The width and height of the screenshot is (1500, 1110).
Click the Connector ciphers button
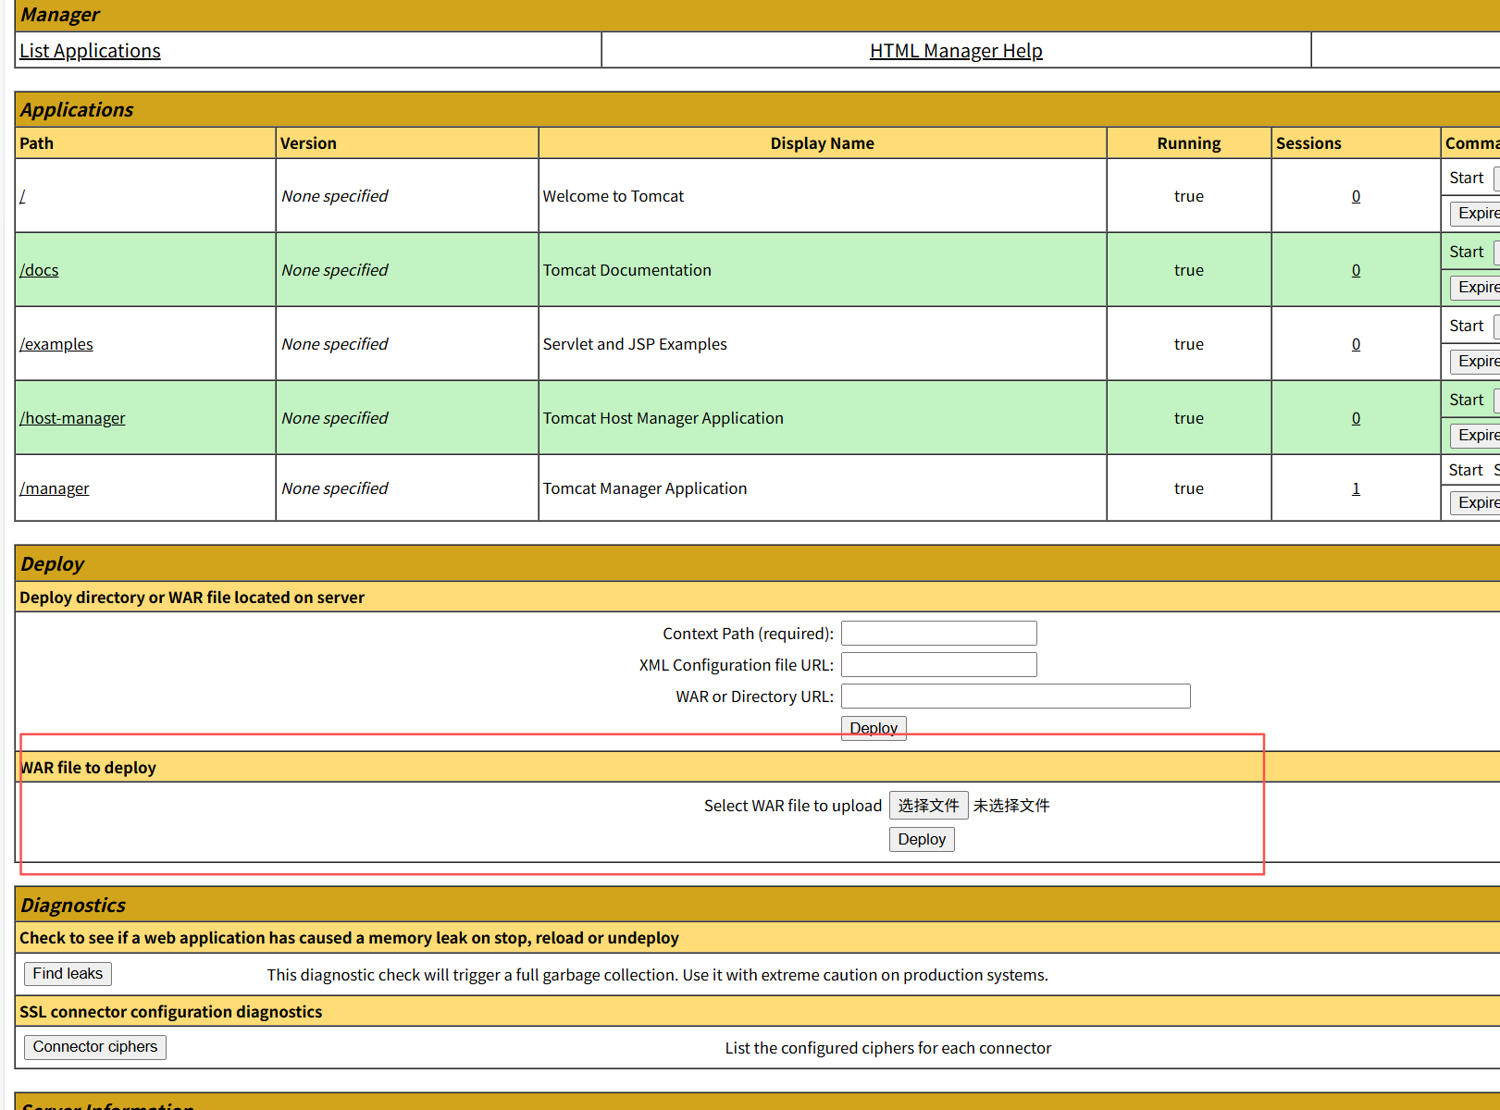[x=95, y=1047]
